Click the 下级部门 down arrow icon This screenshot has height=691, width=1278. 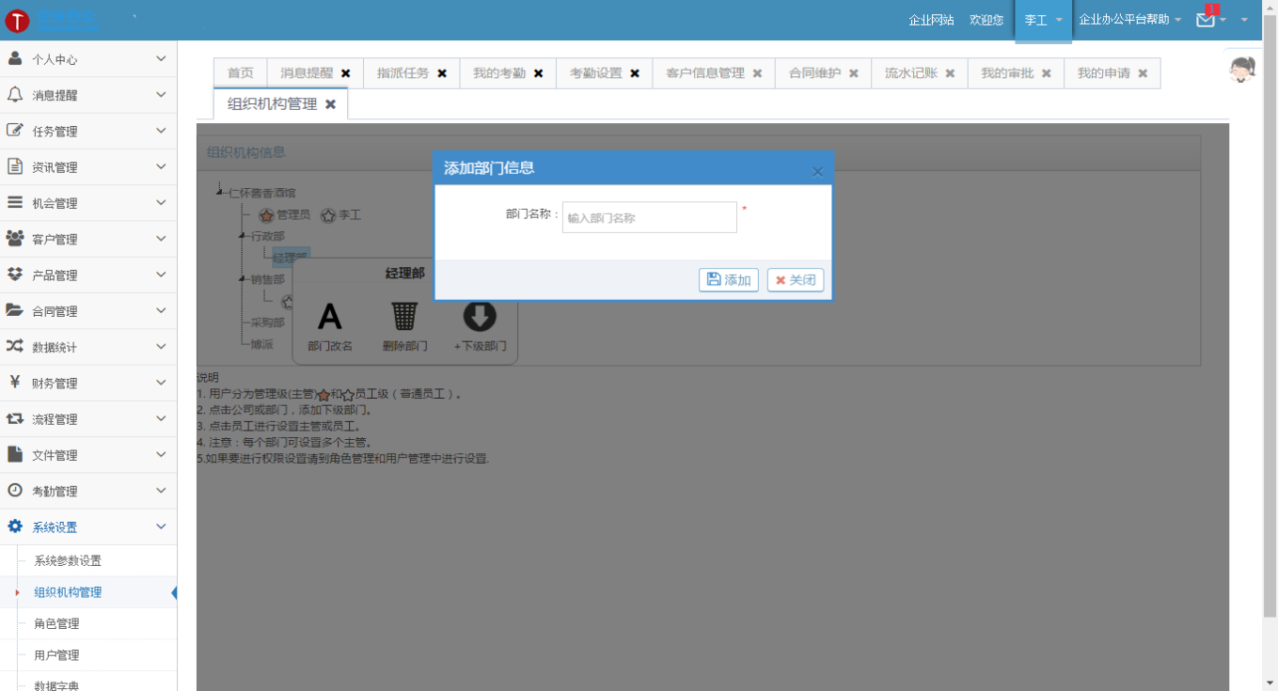[x=480, y=316]
